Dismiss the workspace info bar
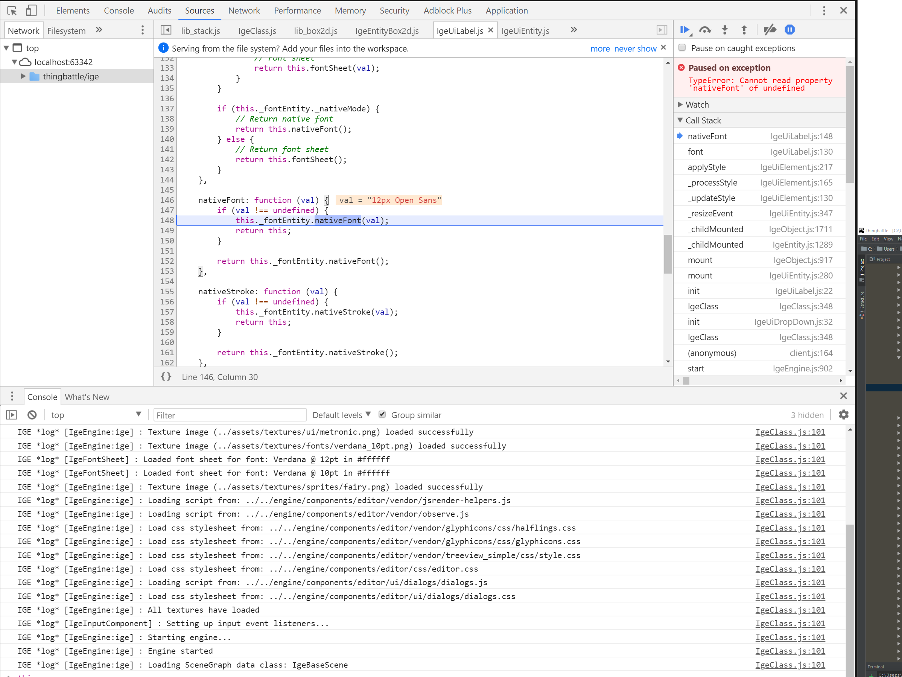This screenshot has width=902, height=677. point(663,48)
